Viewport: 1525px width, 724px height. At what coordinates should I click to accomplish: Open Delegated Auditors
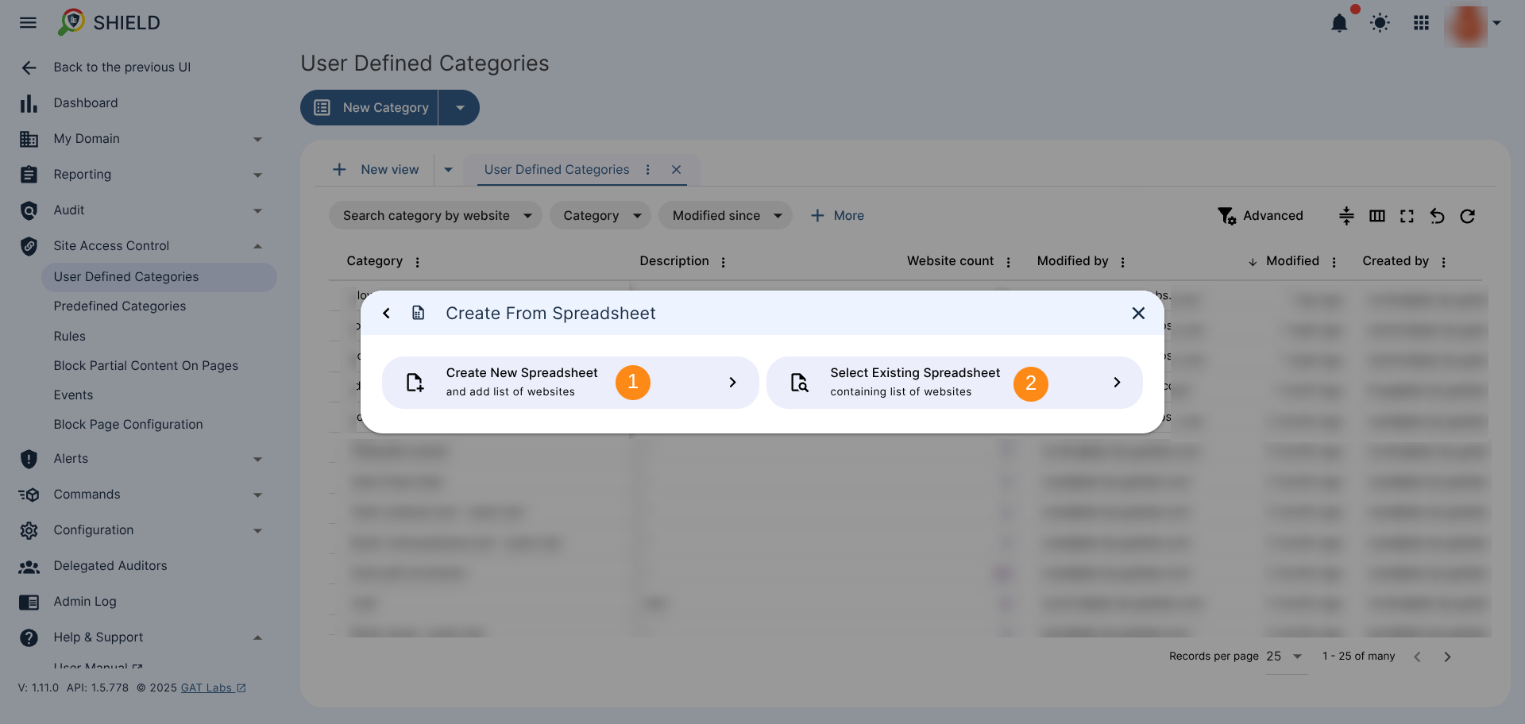[110, 566]
